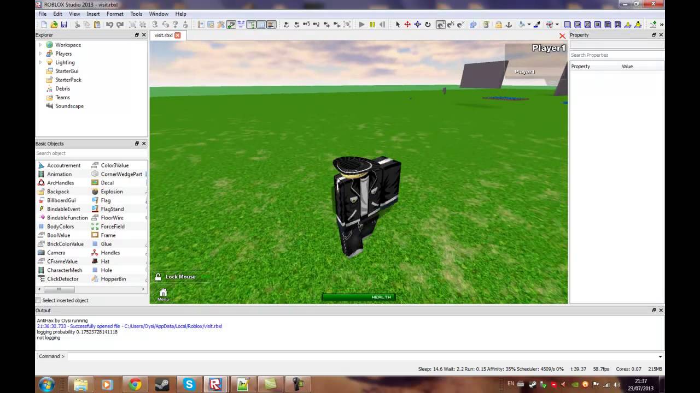Focus the Search Properties field
This screenshot has height=393, width=700.
tap(616, 55)
